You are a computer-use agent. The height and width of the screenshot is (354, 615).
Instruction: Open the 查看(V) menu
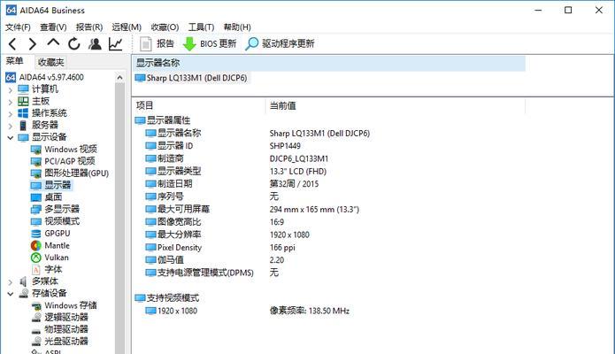53,27
